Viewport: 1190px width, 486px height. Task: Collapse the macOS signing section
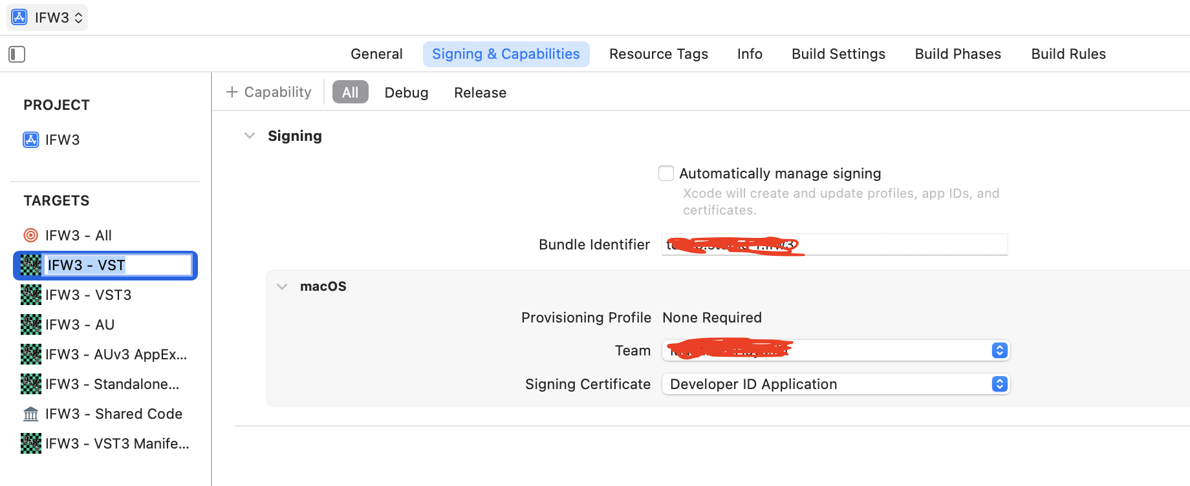pos(282,286)
